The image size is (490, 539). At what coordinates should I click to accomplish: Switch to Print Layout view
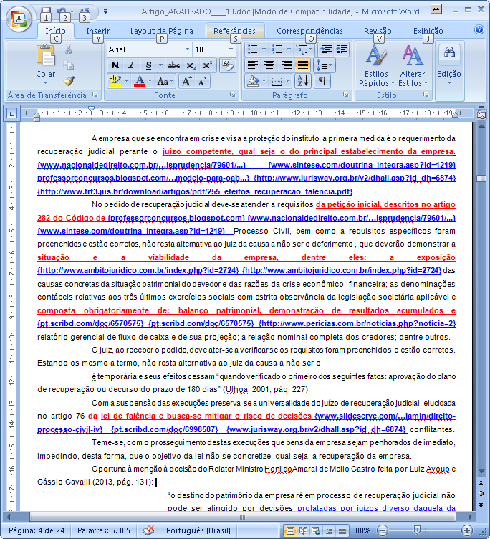coord(290,530)
